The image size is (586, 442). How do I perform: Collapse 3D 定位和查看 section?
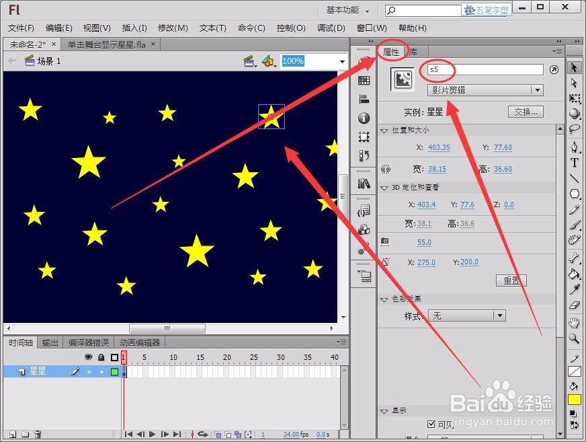click(x=384, y=188)
